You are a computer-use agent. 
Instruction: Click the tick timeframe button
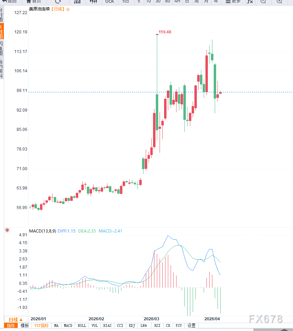[109, 1]
